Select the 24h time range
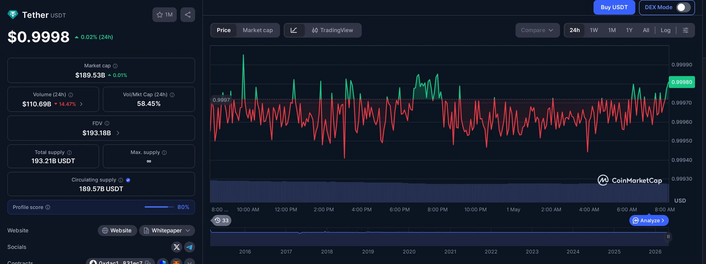This screenshot has width=706, height=264. 575,30
